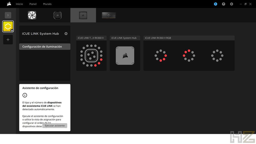Select the RGB fan device thumbnail
This screenshot has width=256, height=144.
pos(32,15)
